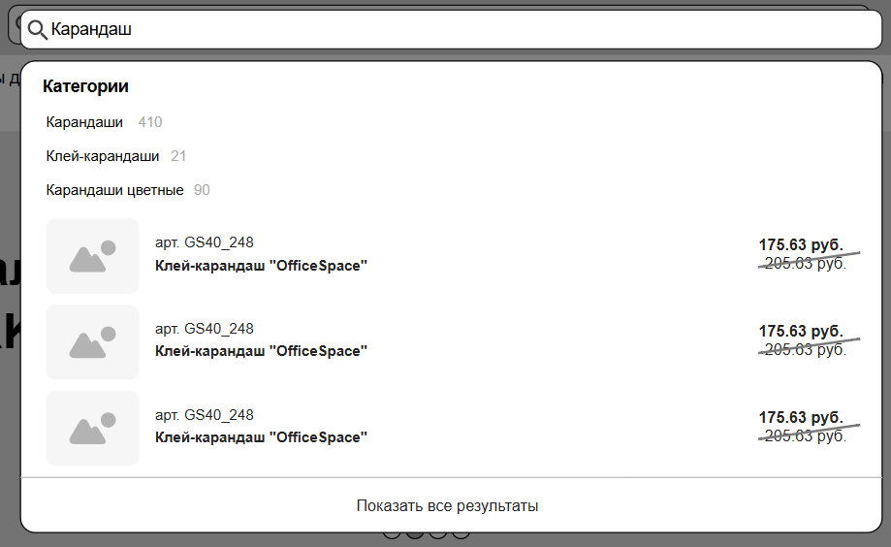Screen dimensions: 891x547
Task: Choose the third Клей-карандаш "OfficeSpace" title
Action: pos(261,437)
